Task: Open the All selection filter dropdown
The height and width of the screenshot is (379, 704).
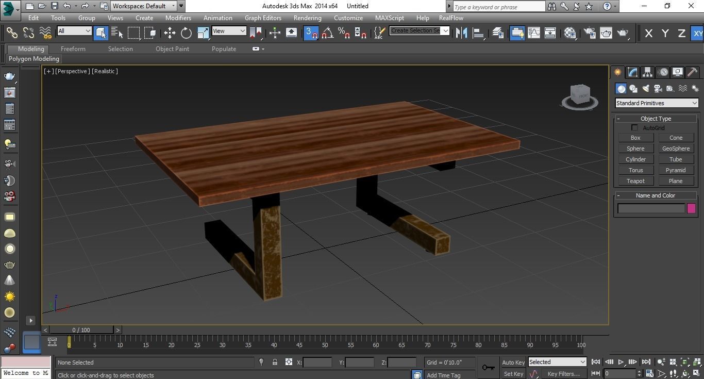Action: pyautogui.click(x=74, y=31)
